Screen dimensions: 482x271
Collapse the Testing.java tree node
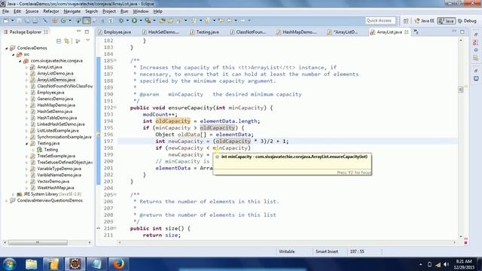tap(27, 144)
